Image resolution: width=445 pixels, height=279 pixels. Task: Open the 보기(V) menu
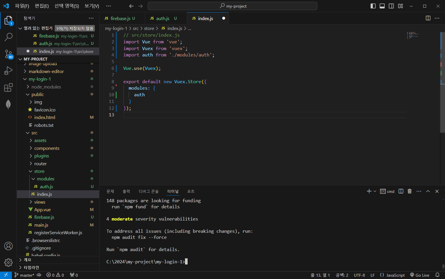pyautogui.click(x=92, y=6)
